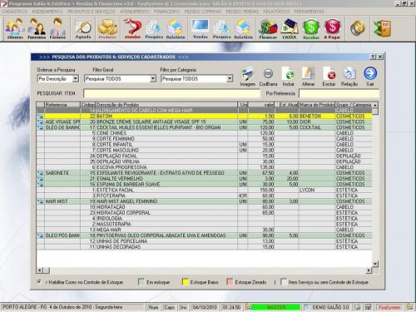This screenshot has width=416, height=312.
Task: Click the Relação report icon
Action: tap(349, 77)
